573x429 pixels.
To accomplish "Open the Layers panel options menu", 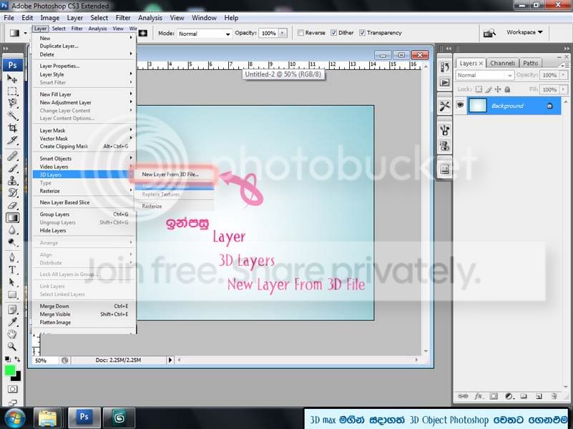I will [x=565, y=65].
